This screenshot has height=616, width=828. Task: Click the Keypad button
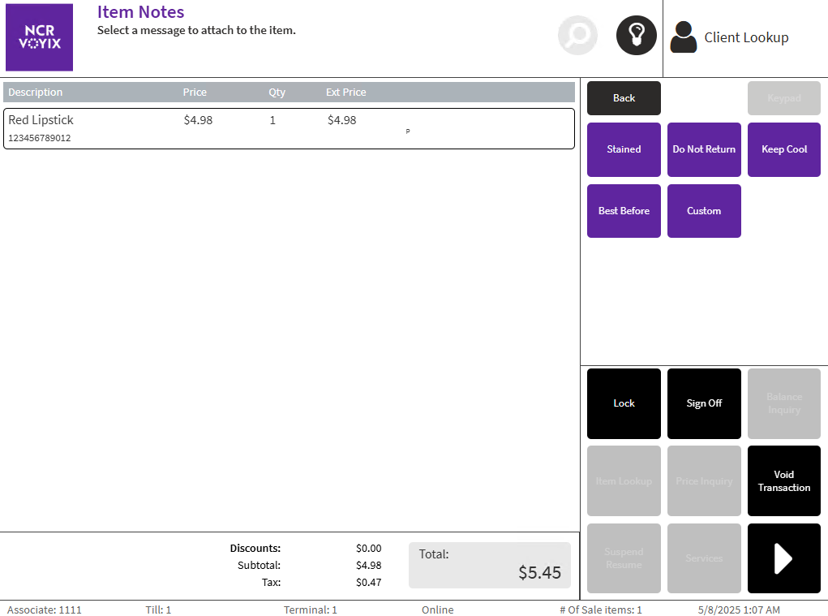click(783, 98)
